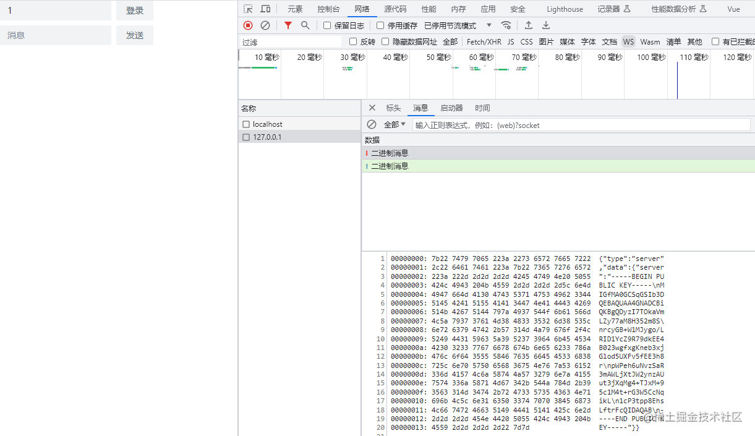Focus the 消息 message input field
Screen dimensions: 755x436
click(x=56, y=35)
